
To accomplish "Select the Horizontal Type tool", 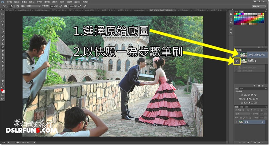I will coord(2,70).
